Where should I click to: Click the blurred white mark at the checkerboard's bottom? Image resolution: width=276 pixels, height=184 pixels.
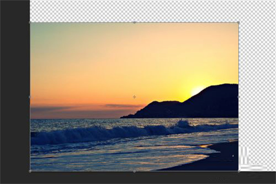[251, 160]
